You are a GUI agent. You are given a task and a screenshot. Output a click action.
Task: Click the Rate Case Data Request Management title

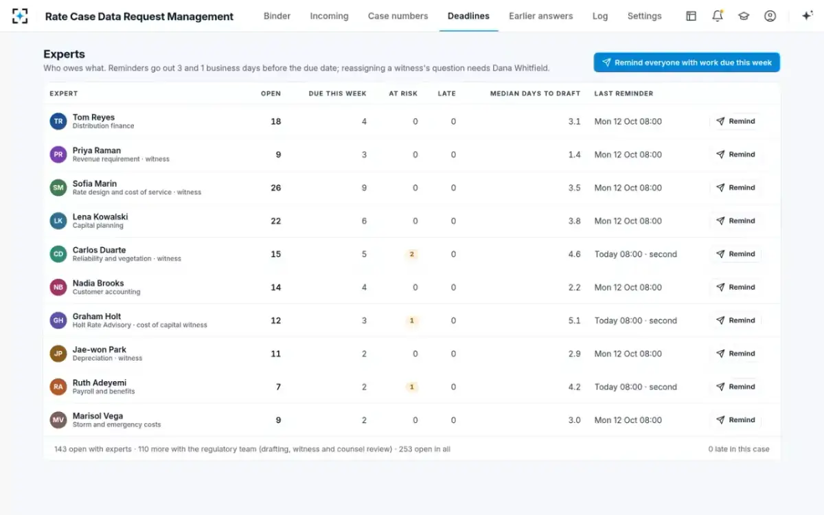coord(139,16)
